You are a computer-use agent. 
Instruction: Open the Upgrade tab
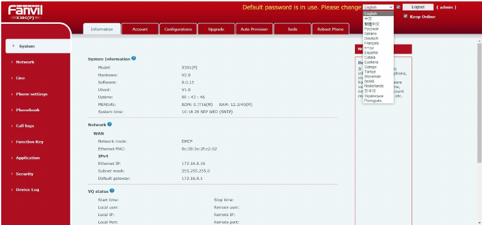tap(216, 29)
